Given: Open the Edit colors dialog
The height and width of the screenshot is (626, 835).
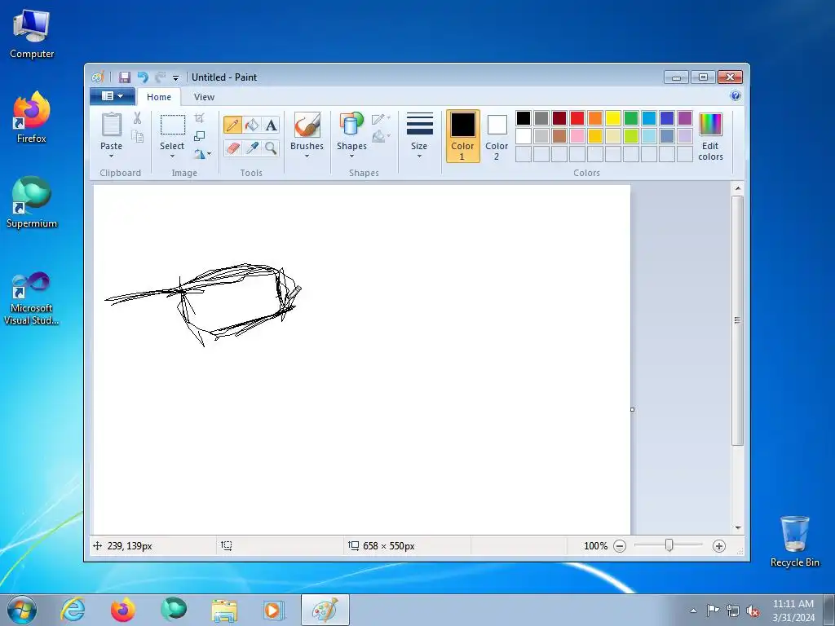Looking at the screenshot, I should pyautogui.click(x=710, y=137).
